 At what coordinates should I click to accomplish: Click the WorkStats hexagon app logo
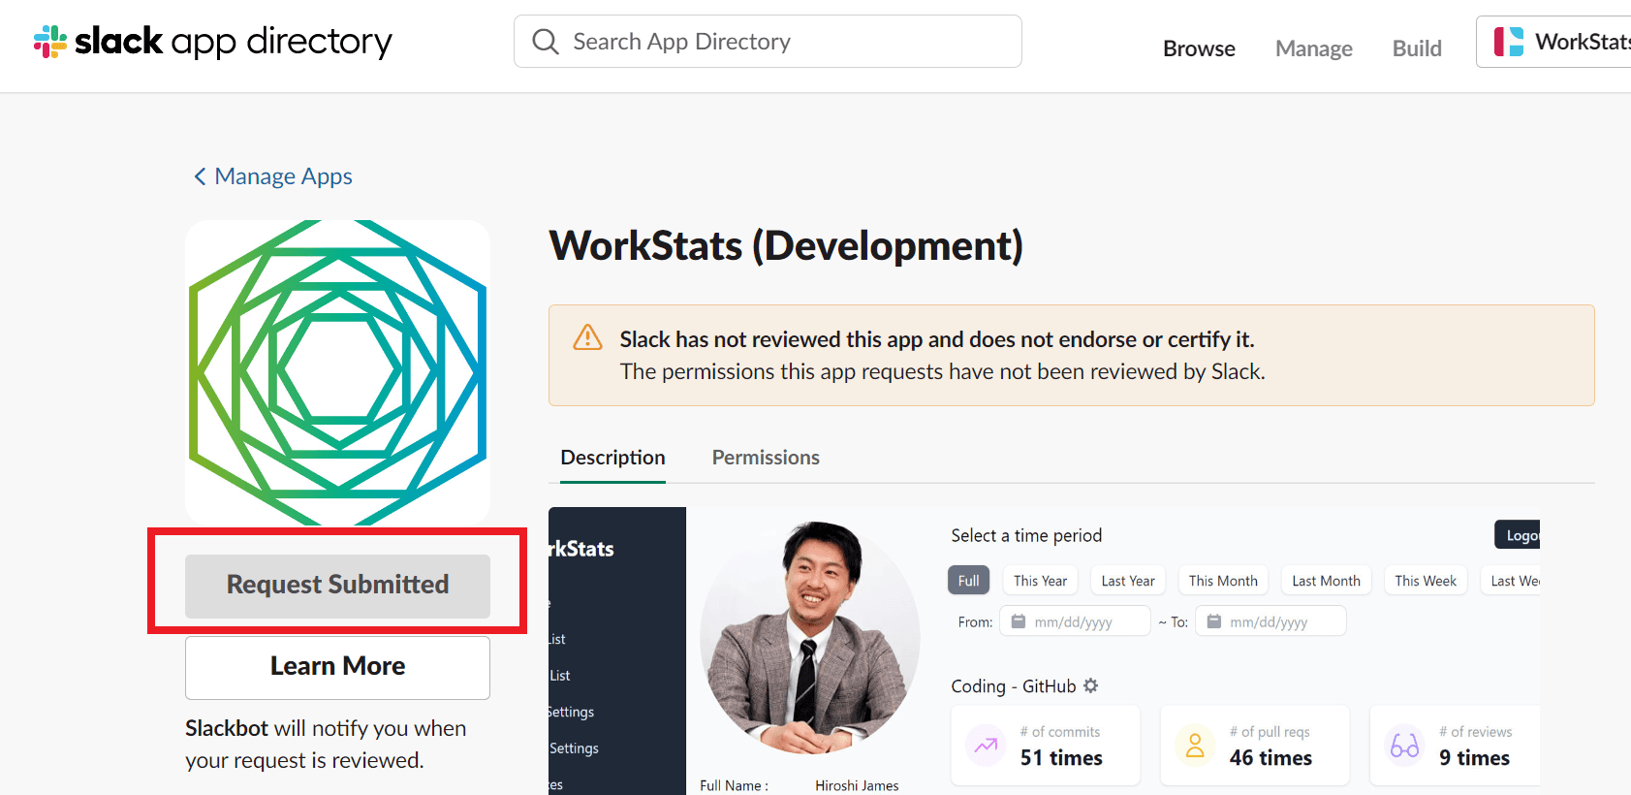337,372
